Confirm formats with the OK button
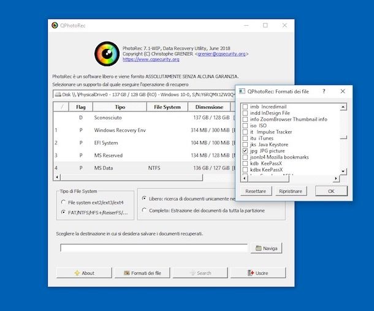The height and width of the screenshot is (311, 374). click(331, 191)
